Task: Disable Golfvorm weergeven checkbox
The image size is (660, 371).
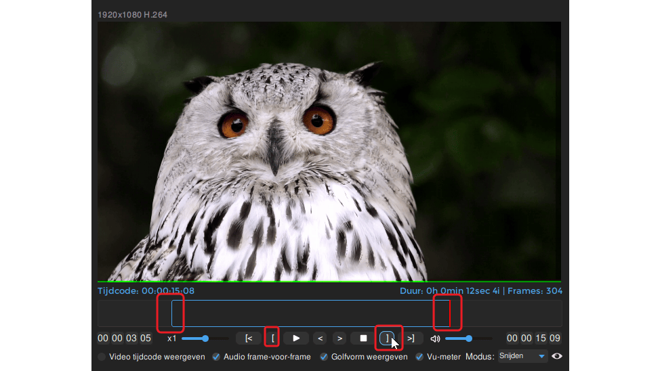Action: point(324,357)
